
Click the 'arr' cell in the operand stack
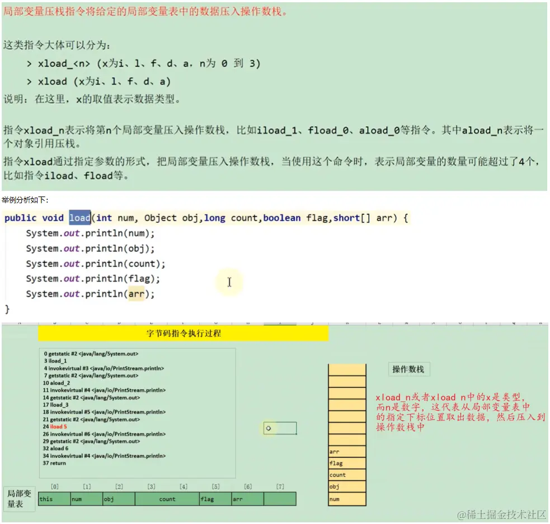tap(347, 452)
